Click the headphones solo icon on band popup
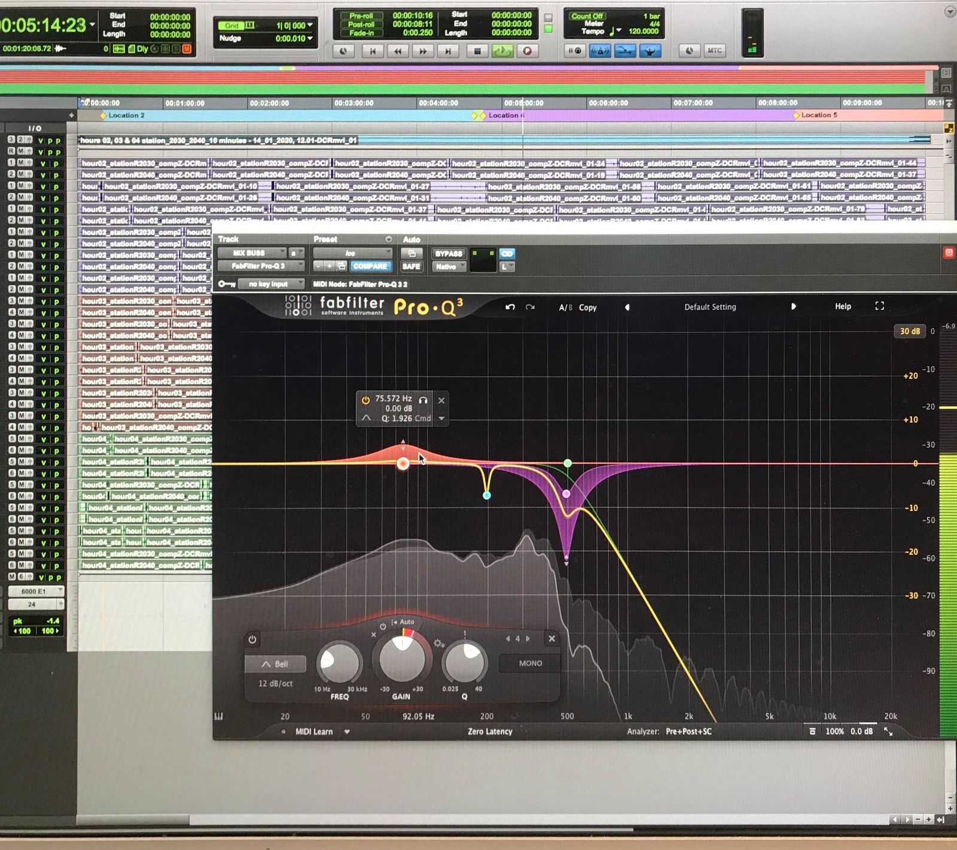The image size is (957, 850). coord(423,399)
